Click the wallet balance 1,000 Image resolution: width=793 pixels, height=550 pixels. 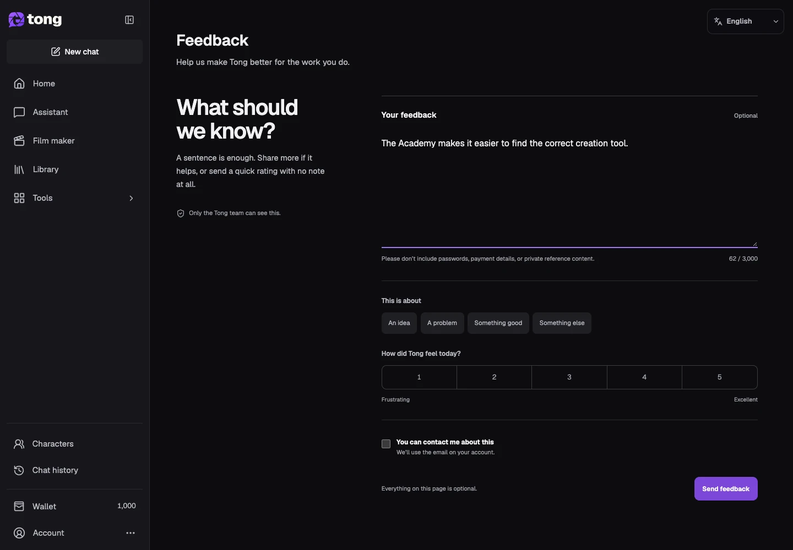coord(127,506)
